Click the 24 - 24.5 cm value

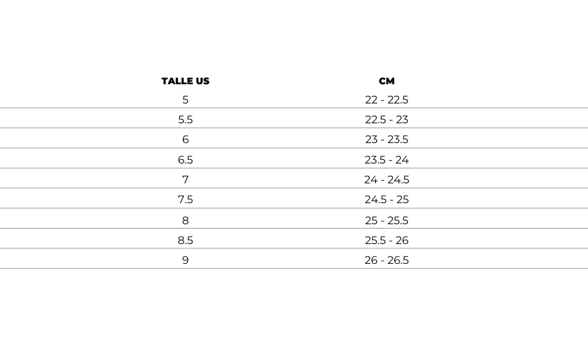coord(386,180)
